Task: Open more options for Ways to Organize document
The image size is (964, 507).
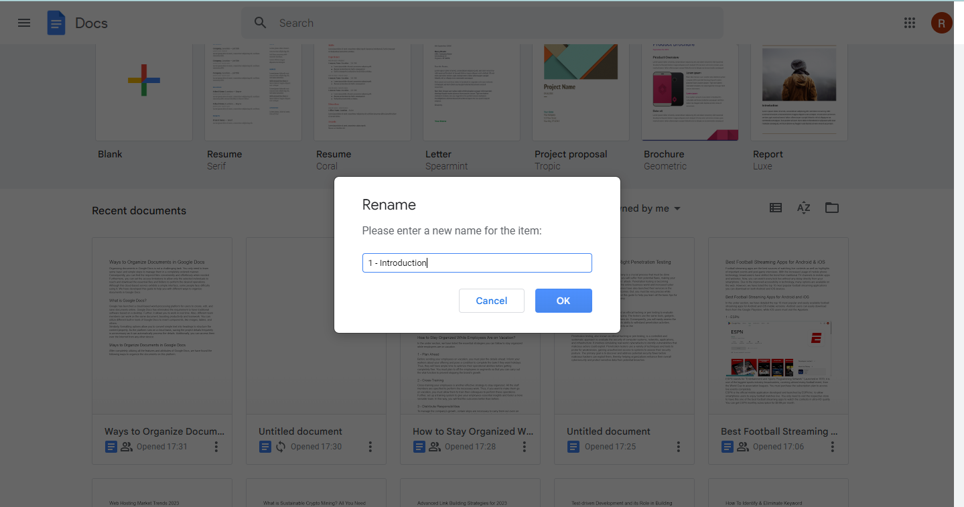Action: (x=216, y=447)
